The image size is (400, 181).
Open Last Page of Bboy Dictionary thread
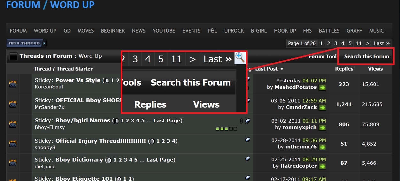coord(160,159)
